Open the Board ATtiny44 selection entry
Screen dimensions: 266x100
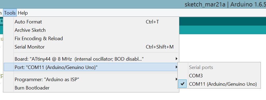(91, 59)
